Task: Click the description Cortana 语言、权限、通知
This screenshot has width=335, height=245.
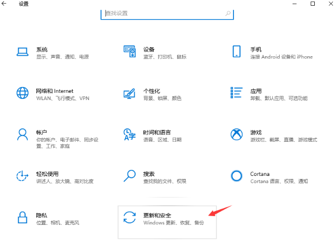Action: click(279, 182)
